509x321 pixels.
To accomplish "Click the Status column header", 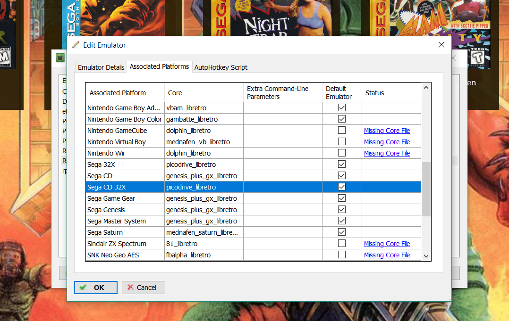I will point(391,93).
